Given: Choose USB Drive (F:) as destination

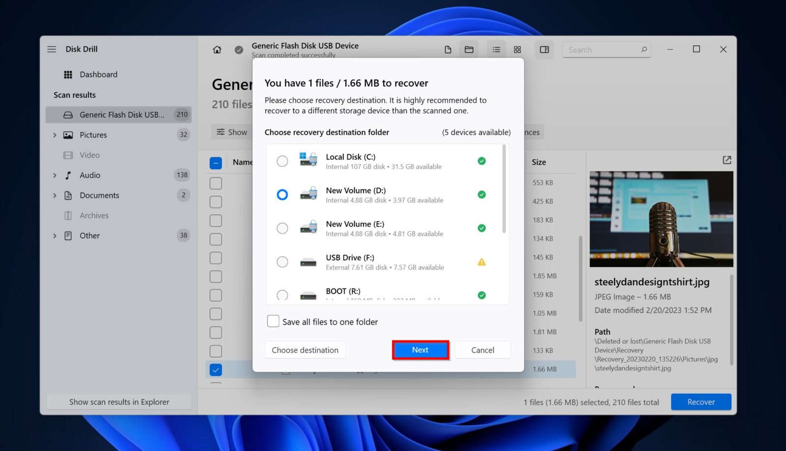Looking at the screenshot, I should click(282, 262).
